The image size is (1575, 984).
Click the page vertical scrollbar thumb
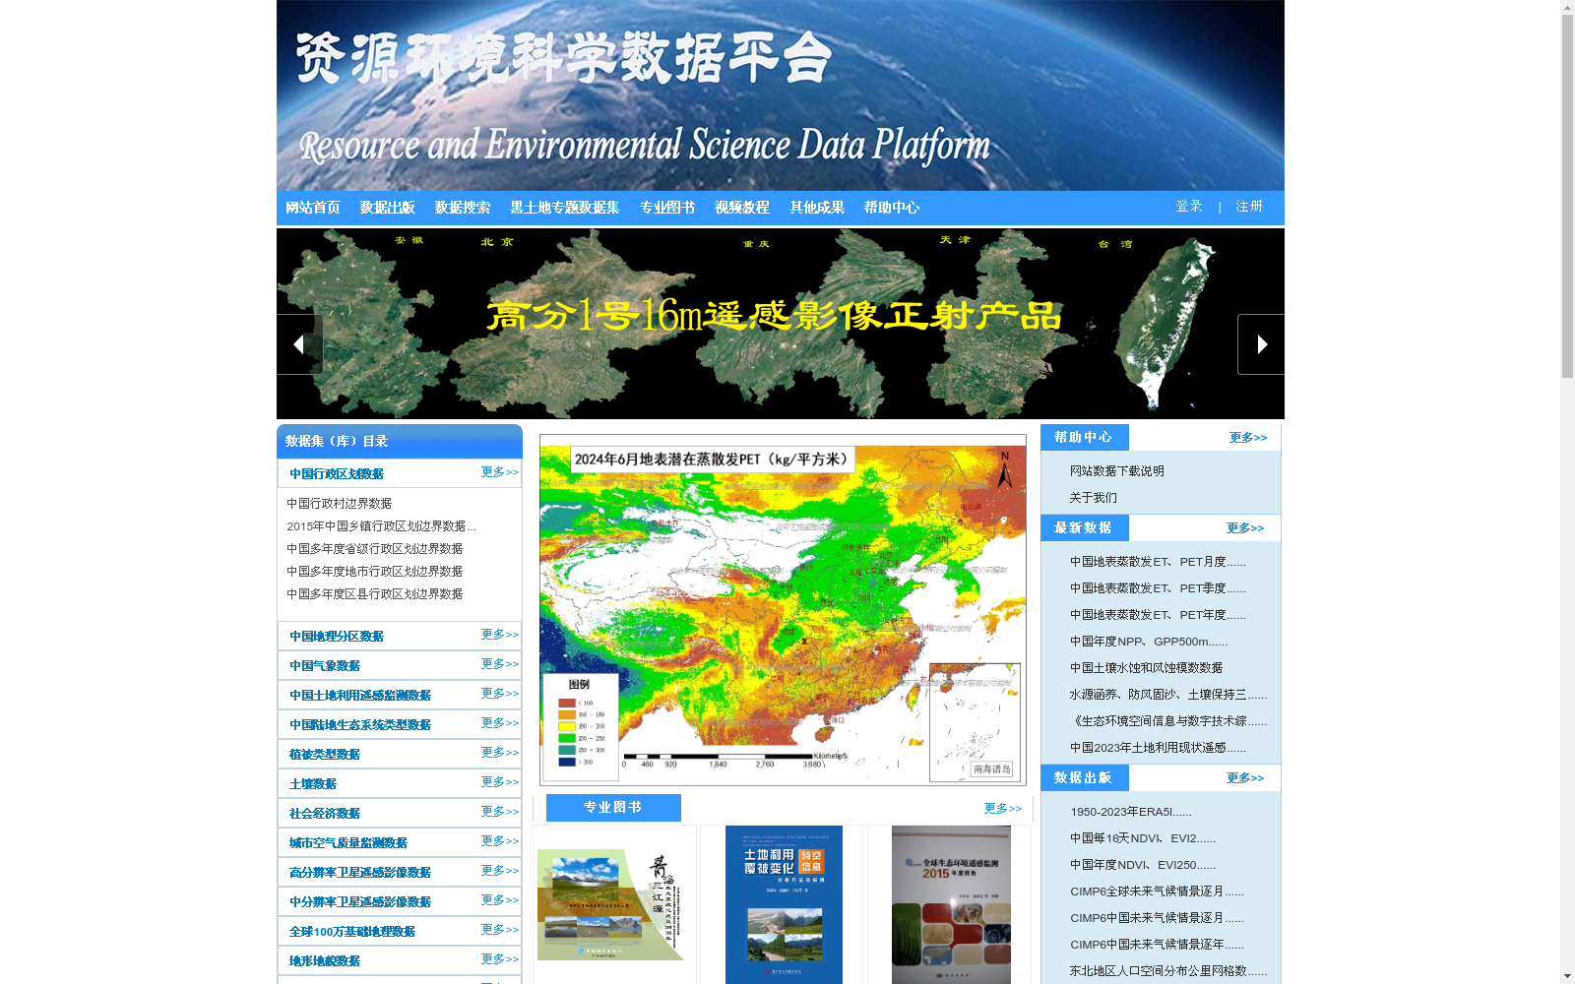click(x=1567, y=196)
